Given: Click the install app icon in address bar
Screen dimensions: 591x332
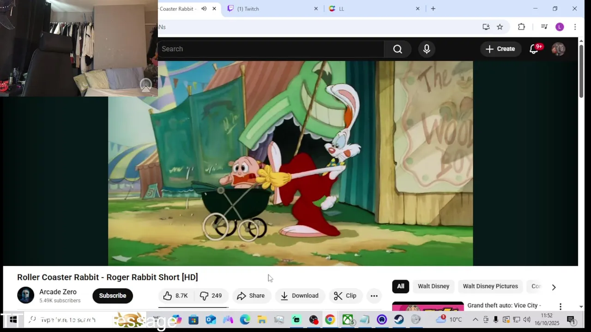Looking at the screenshot, I should click(486, 27).
